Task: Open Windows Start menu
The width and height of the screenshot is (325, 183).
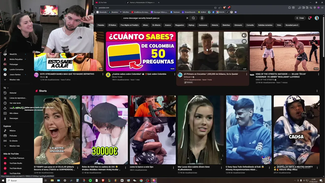Action: coord(3,180)
